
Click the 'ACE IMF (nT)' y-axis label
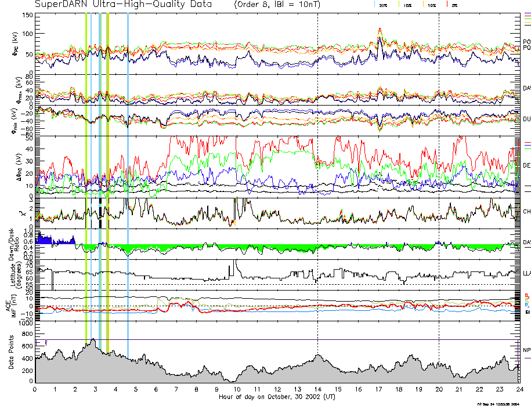[12, 306]
